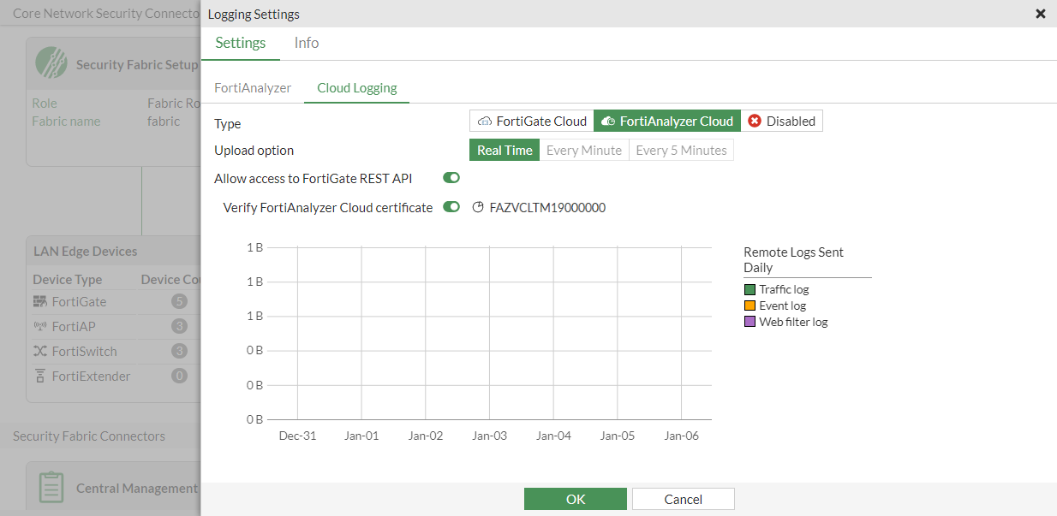
Task: Toggle Verify FortiAnalyzer Cloud certificate off
Action: click(451, 207)
